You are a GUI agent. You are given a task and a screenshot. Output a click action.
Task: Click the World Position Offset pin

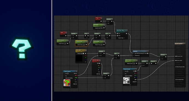(x=176, y=67)
